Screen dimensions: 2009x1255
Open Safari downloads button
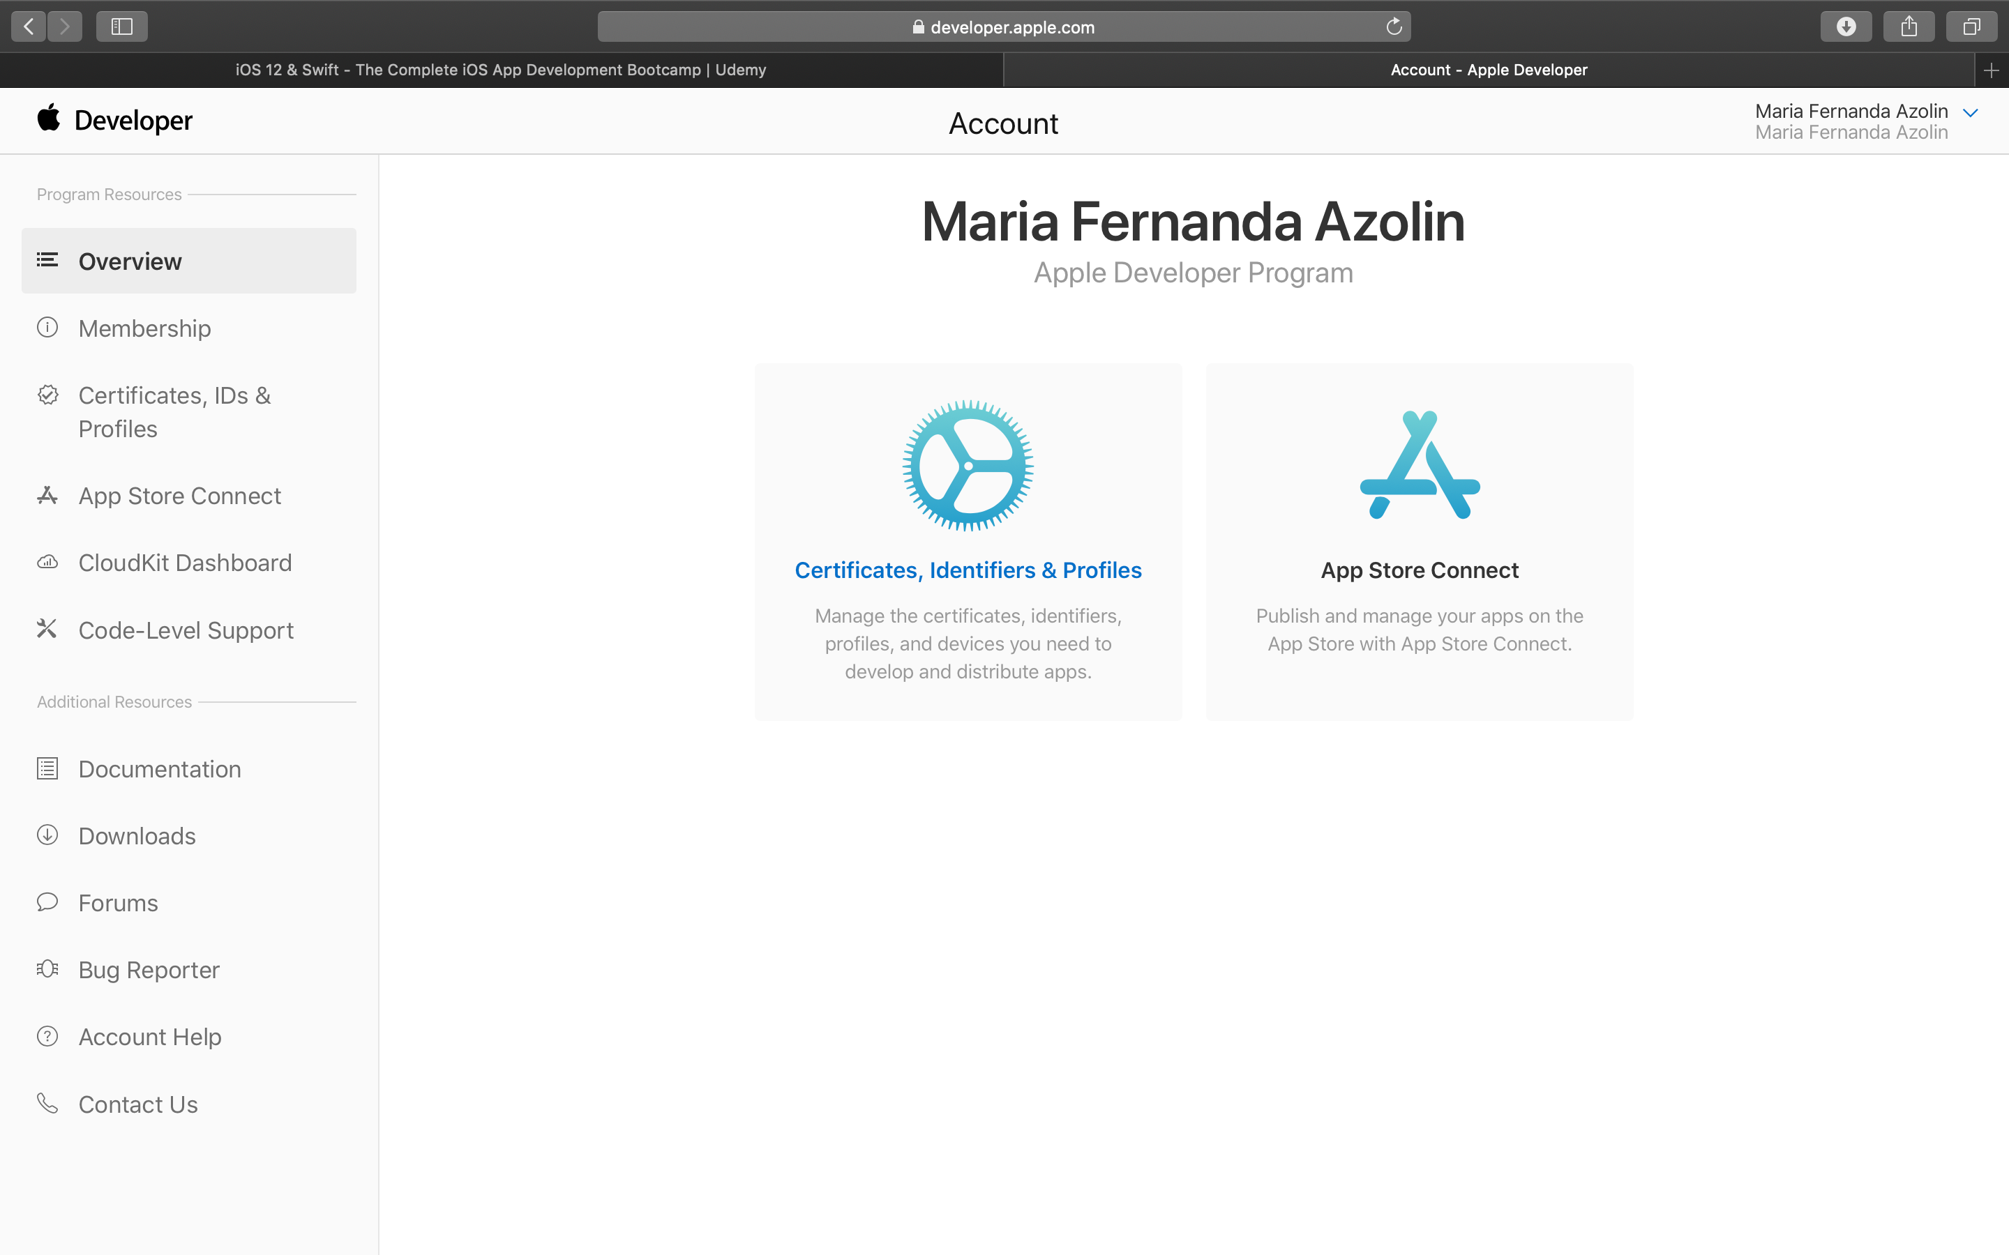click(1846, 26)
